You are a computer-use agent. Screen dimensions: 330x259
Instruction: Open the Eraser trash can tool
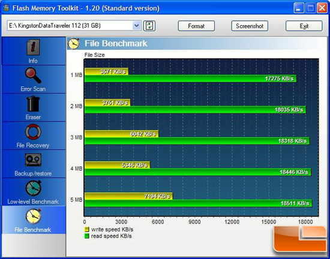coord(33,104)
